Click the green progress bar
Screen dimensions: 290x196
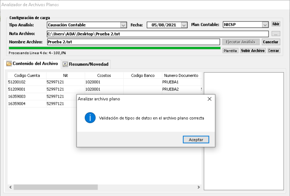pos(114,48)
